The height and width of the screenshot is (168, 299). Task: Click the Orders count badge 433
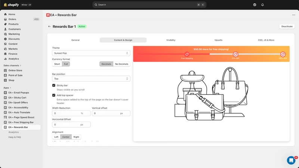[x=36, y=19]
